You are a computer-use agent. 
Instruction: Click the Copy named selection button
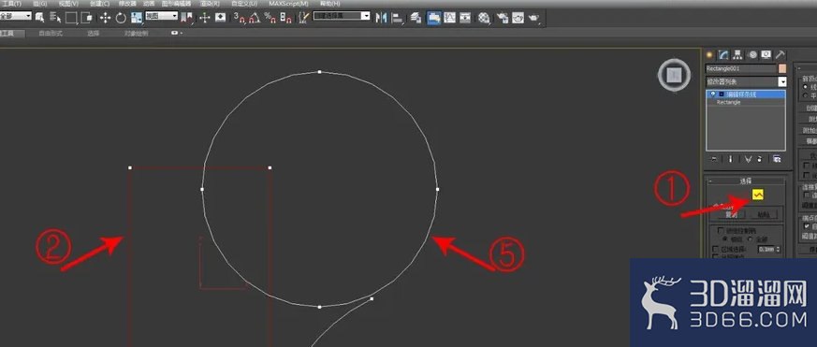(x=731, y=214)
